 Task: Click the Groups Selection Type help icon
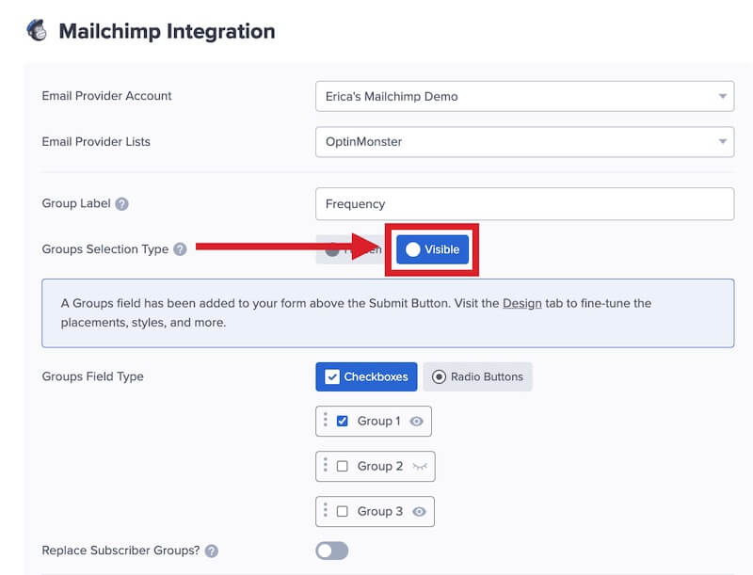tap(178, 248)
